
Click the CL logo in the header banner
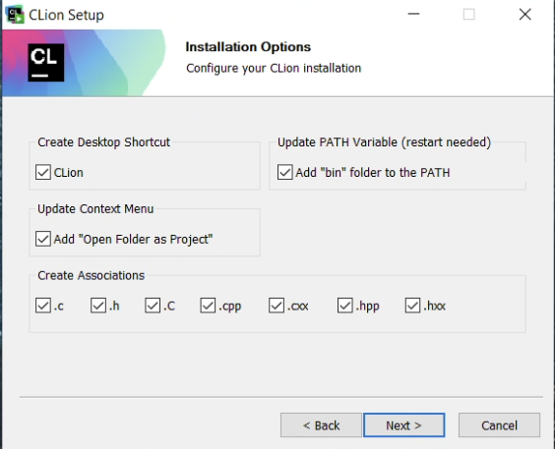46,63
